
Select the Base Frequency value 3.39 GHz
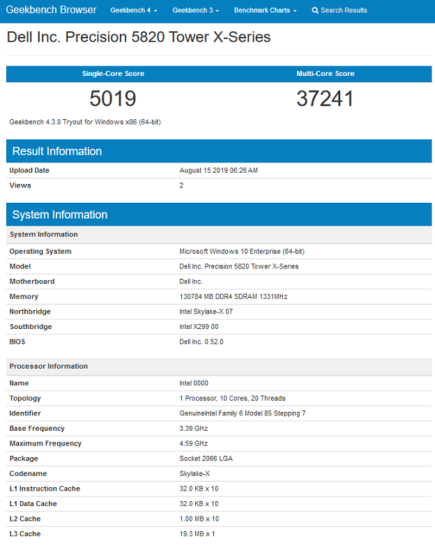[193, 428]
